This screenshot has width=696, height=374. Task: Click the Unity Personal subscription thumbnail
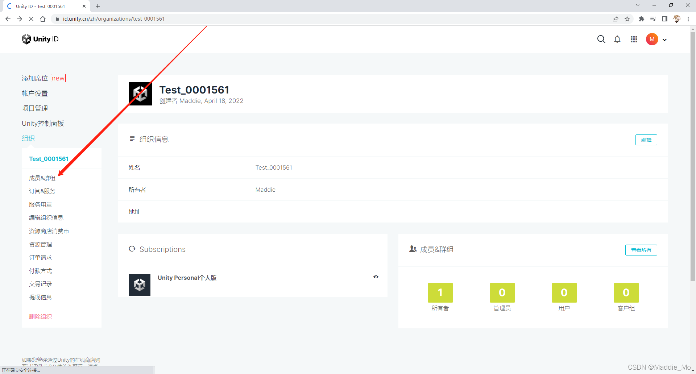pos(140,285)
